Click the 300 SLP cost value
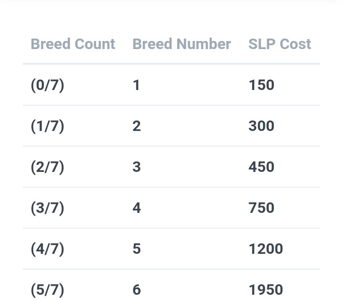 click(262, 126)
